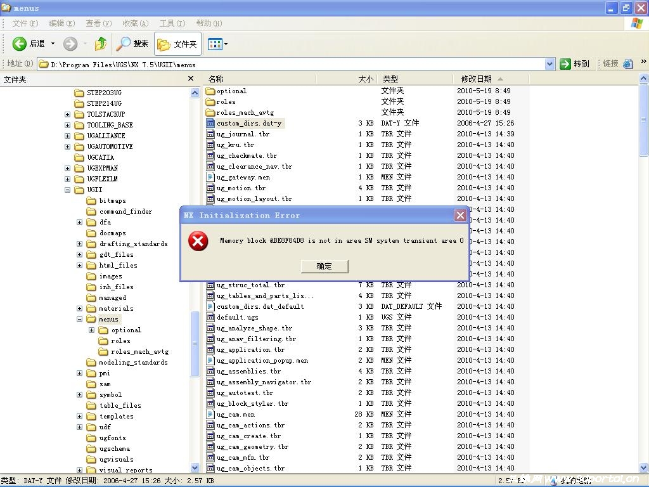Click the toolbar overflow chevron at right
The height and width of the screenshot is (487, 649).
point(643,62)
